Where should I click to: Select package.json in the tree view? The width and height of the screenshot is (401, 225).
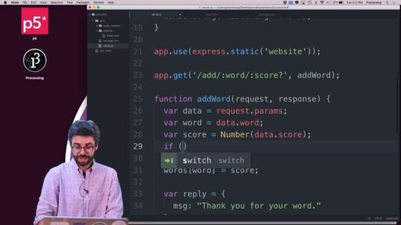pos(111,41)
